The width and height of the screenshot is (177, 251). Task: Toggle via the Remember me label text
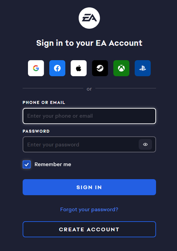pyautogui.click(x=53, y=164)
